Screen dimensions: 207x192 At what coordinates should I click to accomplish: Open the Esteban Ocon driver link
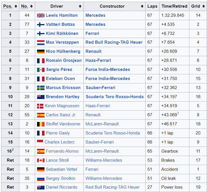click(x=60, y=79)
